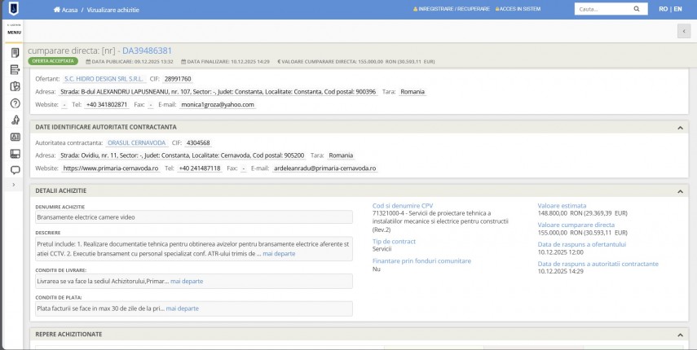Click the back arrow button at top right

683,31
